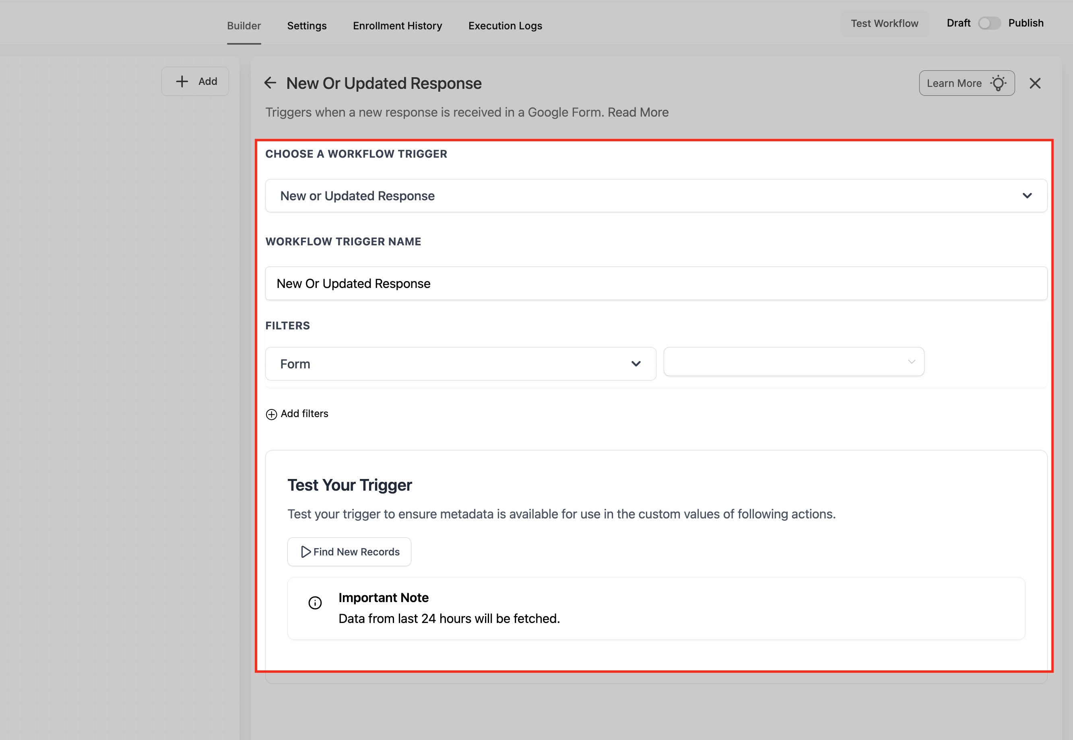Click the lightbulb icon in Learn More

click(998, 84)
